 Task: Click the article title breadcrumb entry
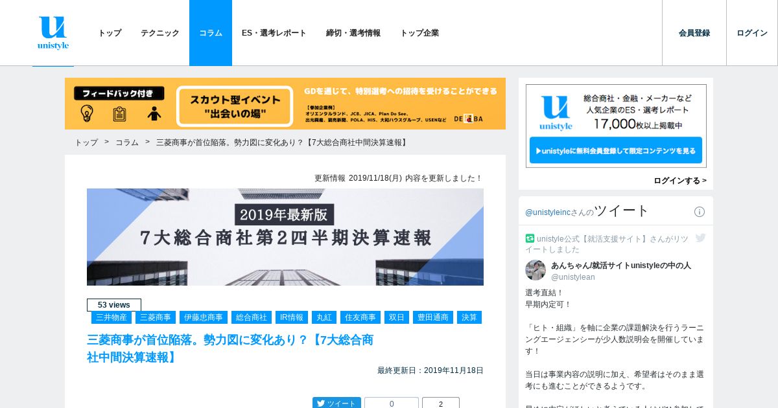[283, 142]
